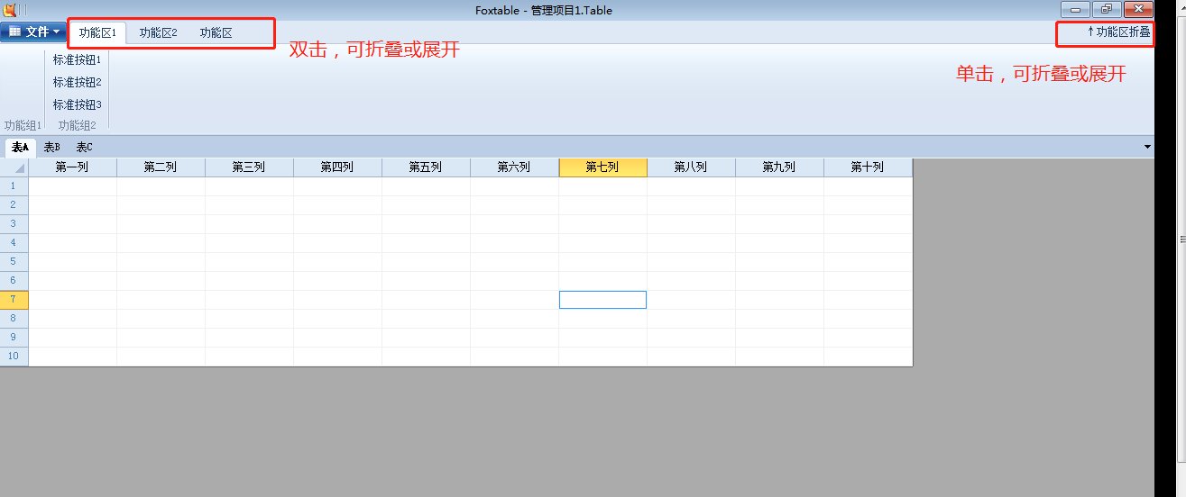The height and width of the screenshot is (497, 1186).
Task: Select the 第十列 column header
Action: tap(869, 167)
